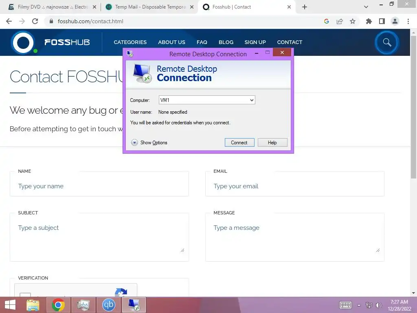Toggle Chrome side panel icon
The image size is (417, 313).
click(x=382, y=21)
